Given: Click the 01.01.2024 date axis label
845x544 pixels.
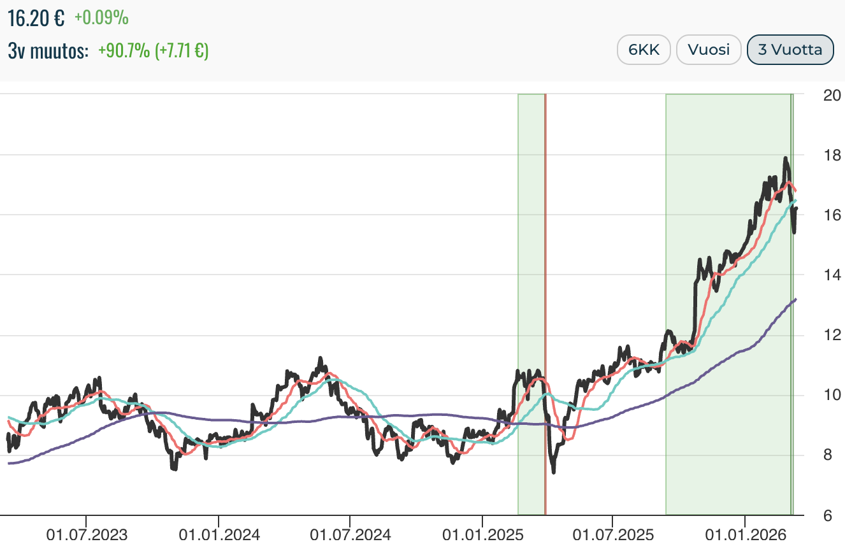Looking at the screenshot, I should click(x=219, y=534).
